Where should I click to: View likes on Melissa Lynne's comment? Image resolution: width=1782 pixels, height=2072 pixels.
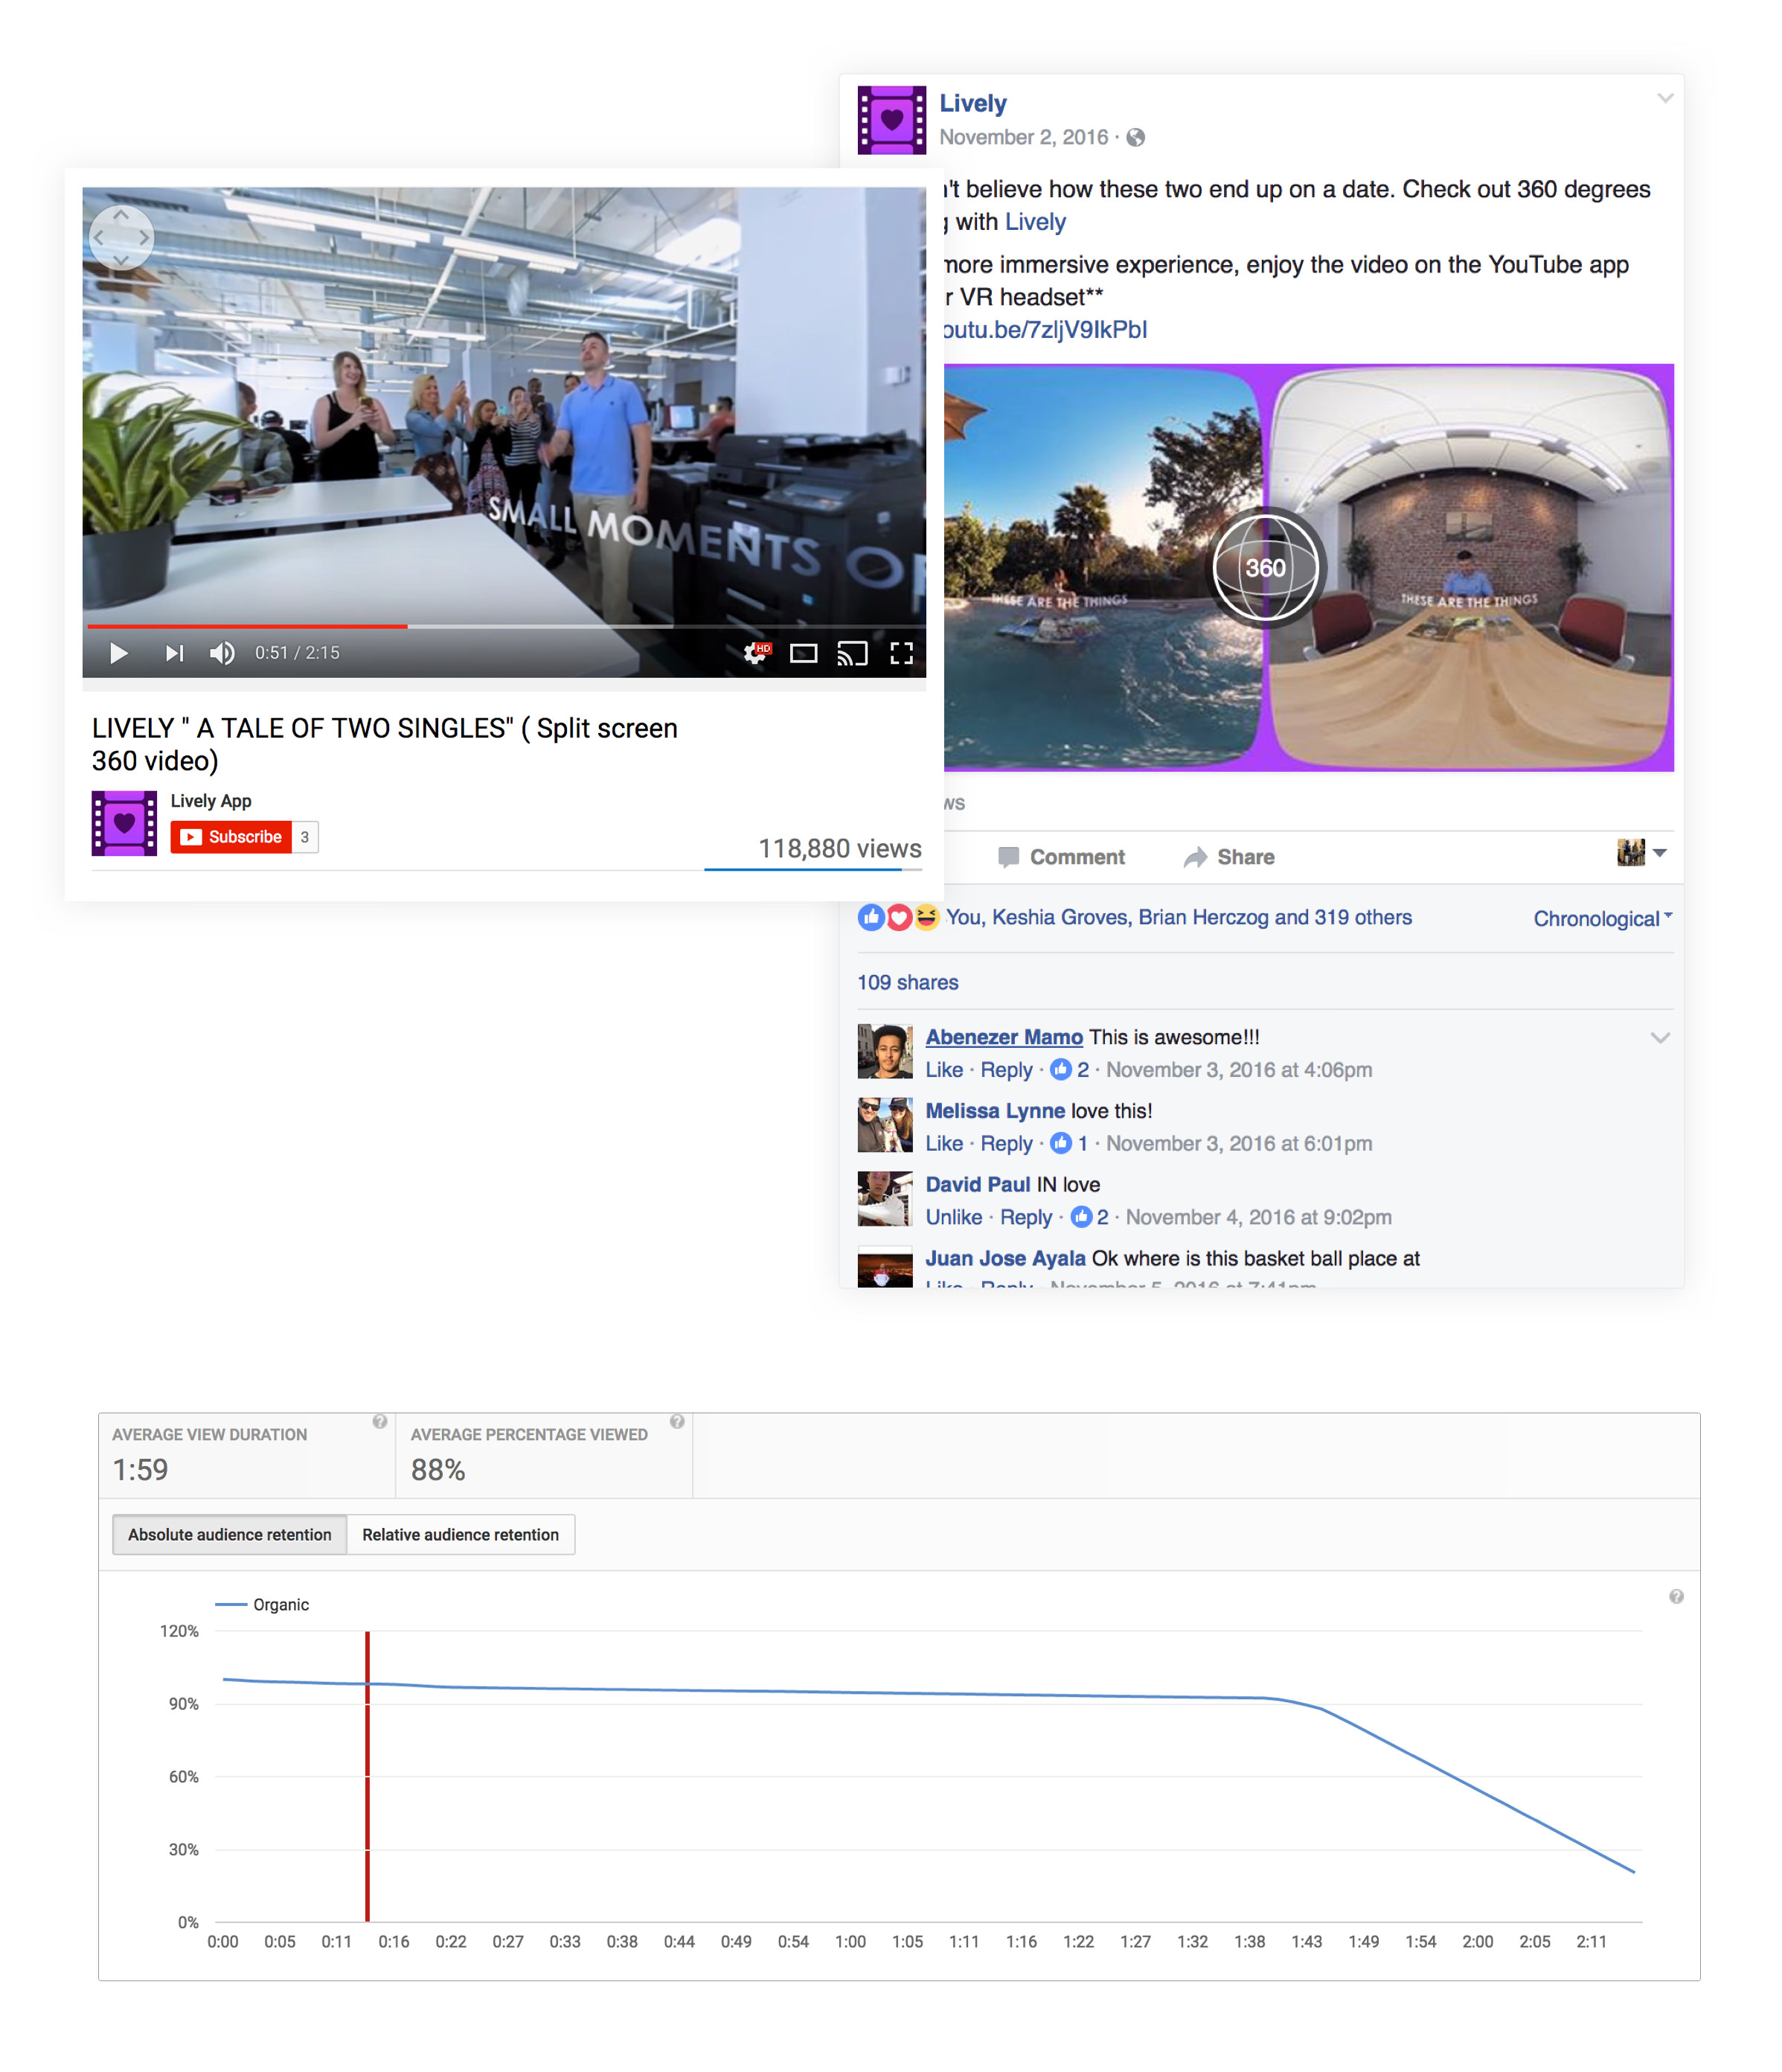click(1069, 1144)
